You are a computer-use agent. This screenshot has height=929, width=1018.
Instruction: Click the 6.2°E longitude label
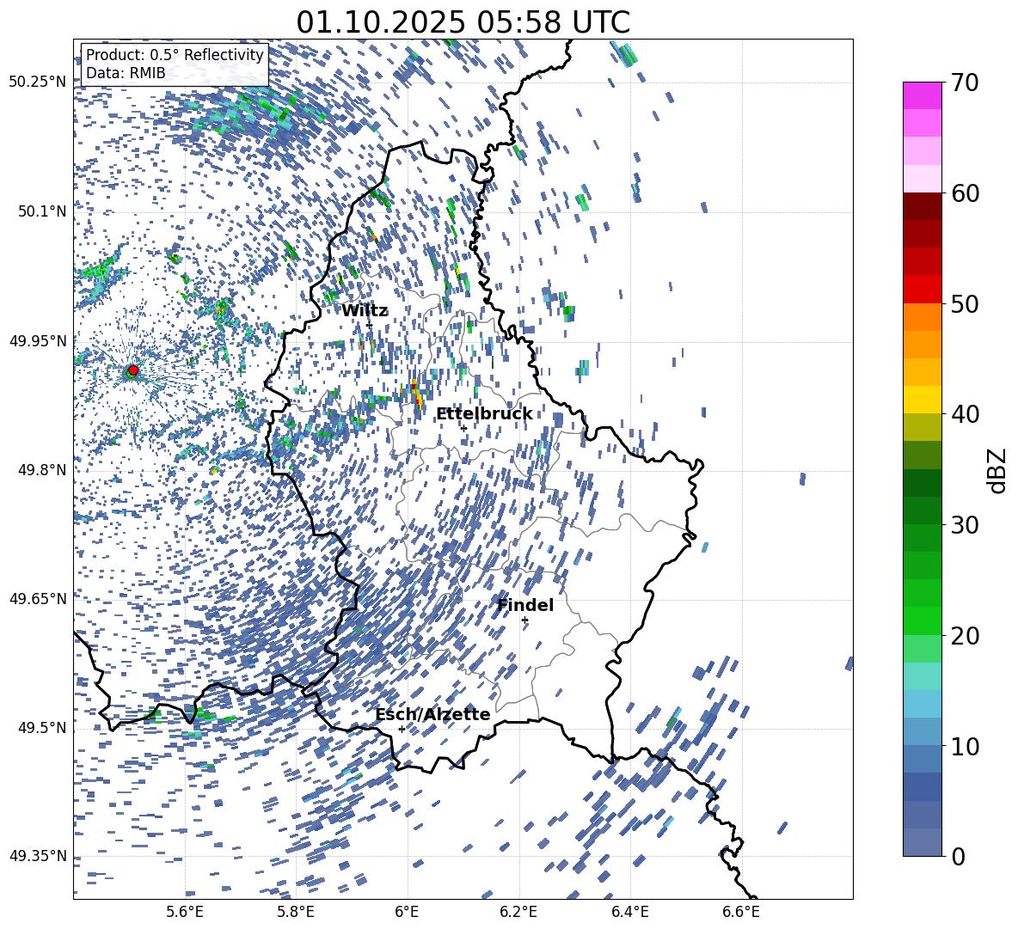(518, 913)
